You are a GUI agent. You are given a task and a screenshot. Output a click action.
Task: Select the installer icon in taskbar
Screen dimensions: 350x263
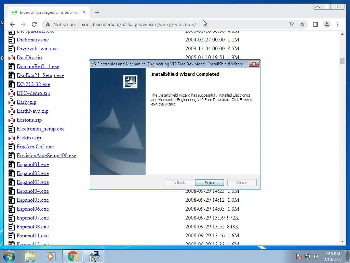(x=94, y=256)
